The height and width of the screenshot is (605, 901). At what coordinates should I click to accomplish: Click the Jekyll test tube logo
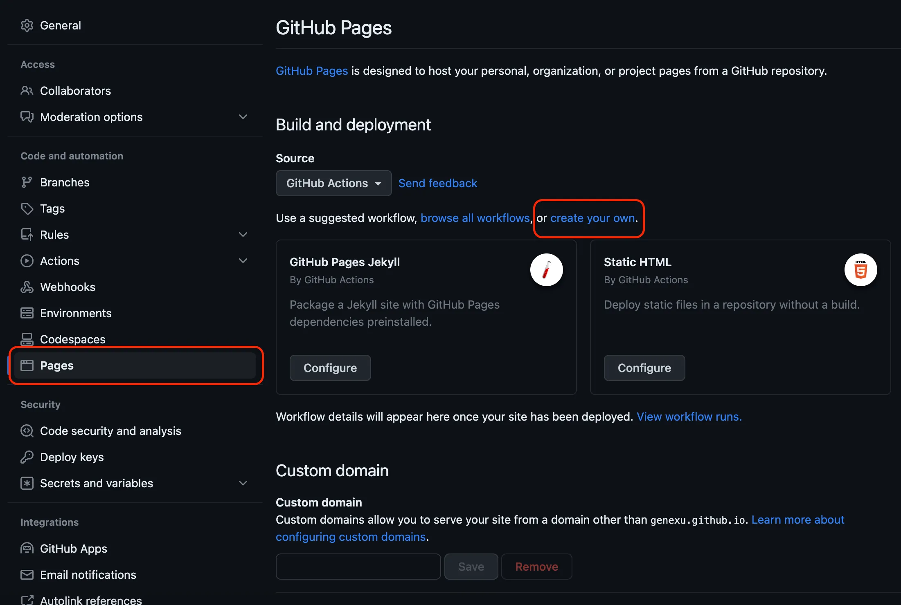click(546, 270)
